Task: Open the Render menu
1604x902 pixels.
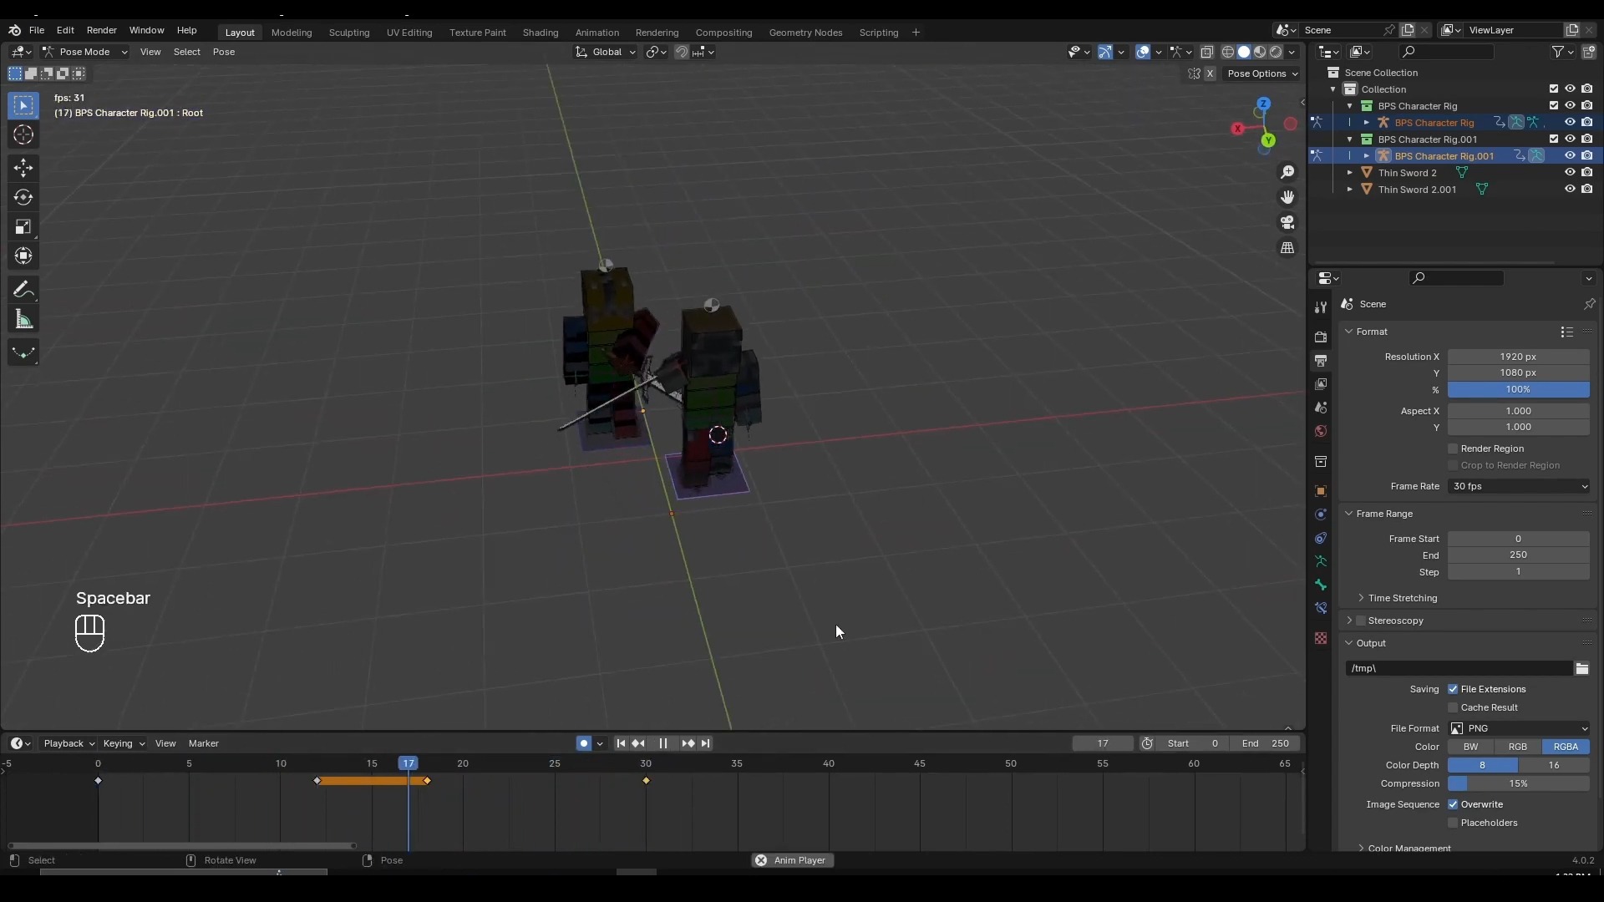Action: coord(101,30)
